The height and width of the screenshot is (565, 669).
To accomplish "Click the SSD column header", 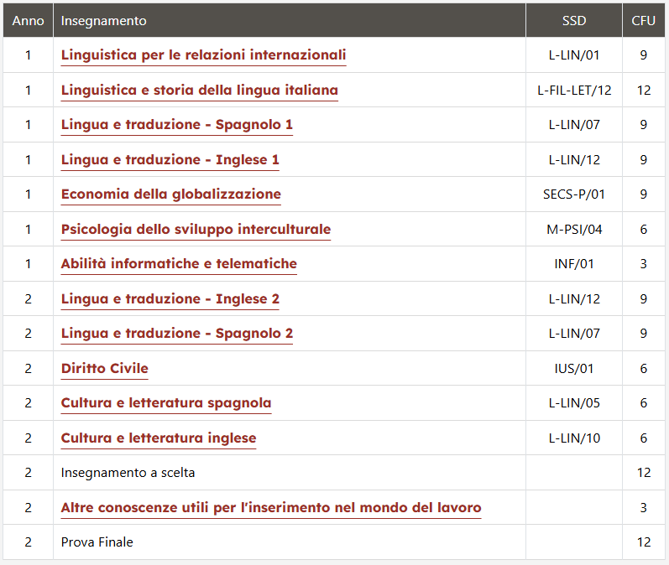I will coord(574,21).
